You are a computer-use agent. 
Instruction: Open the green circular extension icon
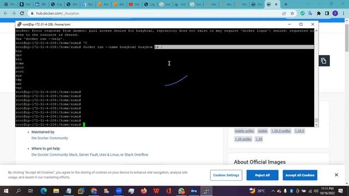click(x=302, y=13)
